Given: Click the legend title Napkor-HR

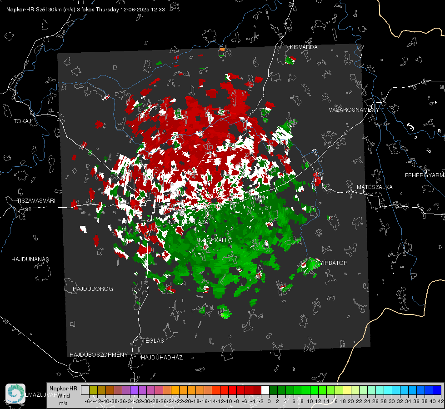Looking at the screenshot, I should click(x=63, y=389).
